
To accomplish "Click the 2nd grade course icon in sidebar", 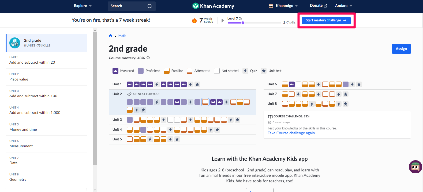I will click(x=15, y=43).
